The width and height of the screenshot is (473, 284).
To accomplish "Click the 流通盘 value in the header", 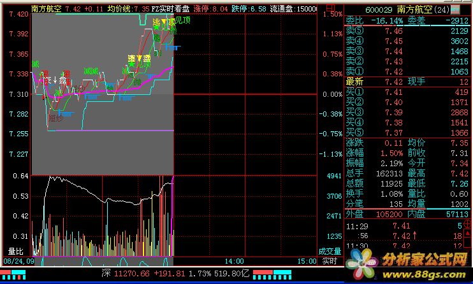I will pos(293,9).
